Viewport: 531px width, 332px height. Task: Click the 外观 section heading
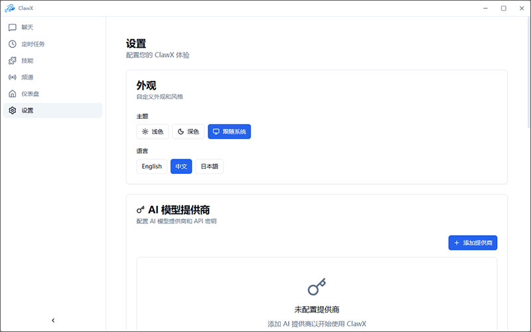click(146, 86)
